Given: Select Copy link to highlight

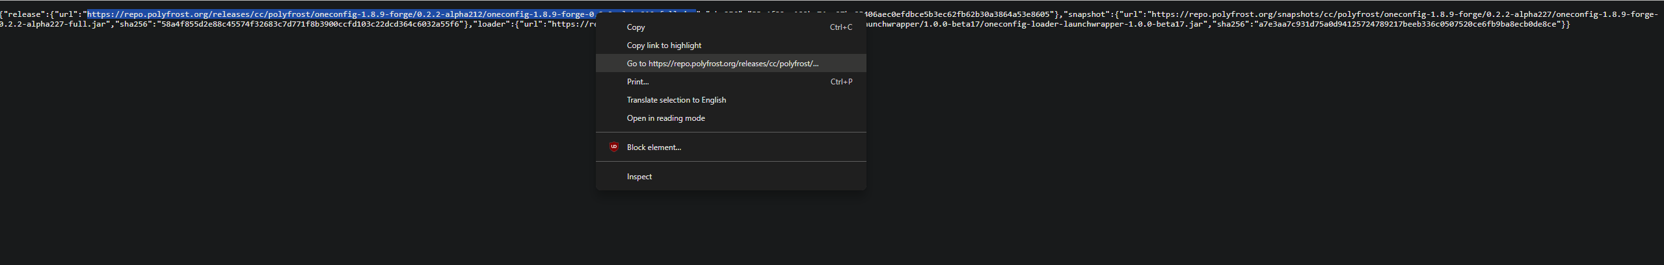Looking at the screenshot, I should point(664,45).
